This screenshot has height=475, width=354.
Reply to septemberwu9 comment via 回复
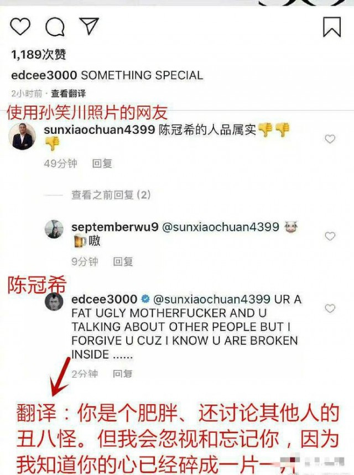pos(123,261)
